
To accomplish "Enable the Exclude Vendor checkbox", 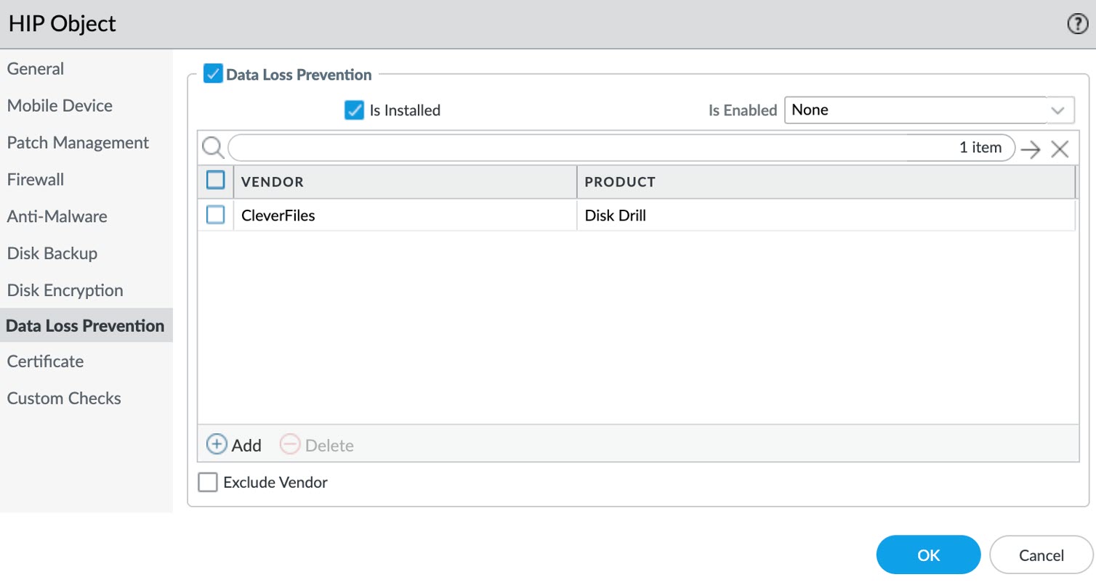I will pyautogui.click(x=208, y=482).
